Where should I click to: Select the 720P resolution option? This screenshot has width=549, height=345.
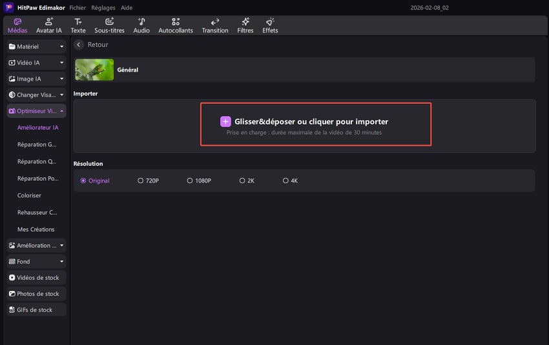[x=148, y=181]
